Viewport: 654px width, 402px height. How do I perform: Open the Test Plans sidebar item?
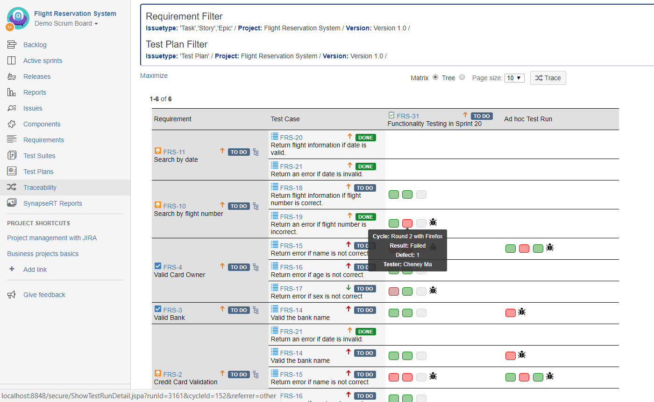[38, 172]
